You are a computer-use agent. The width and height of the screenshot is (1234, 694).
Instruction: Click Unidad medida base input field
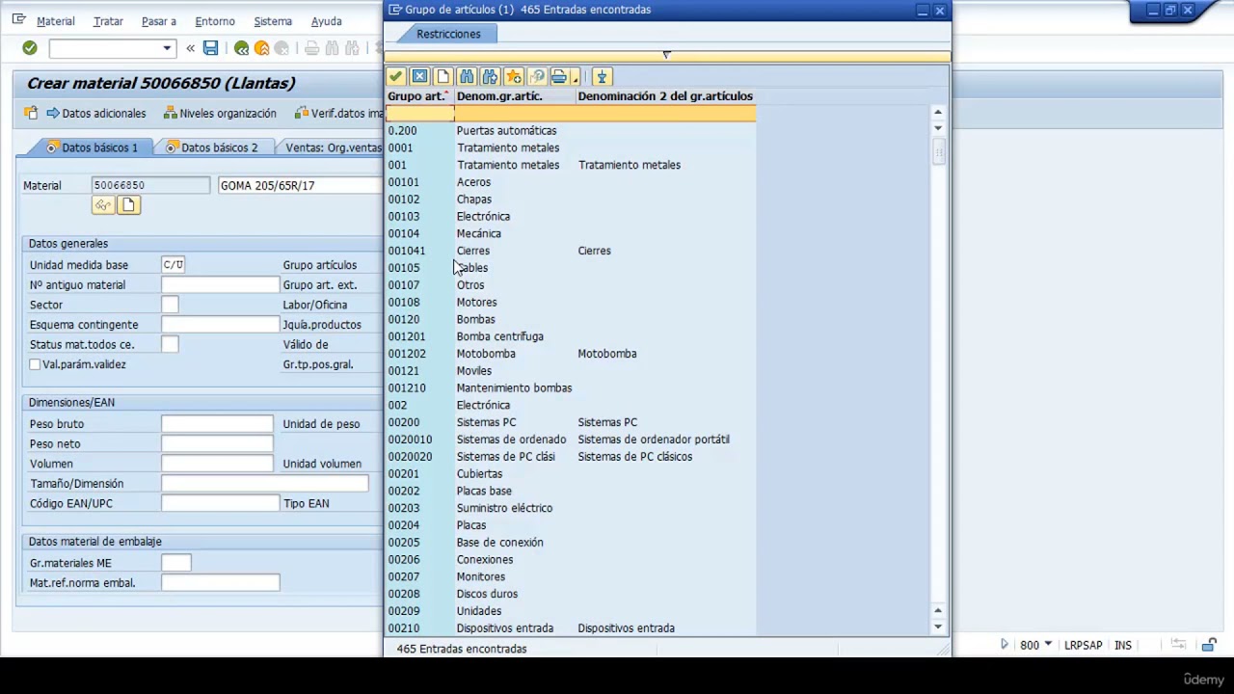coord(174,264)
